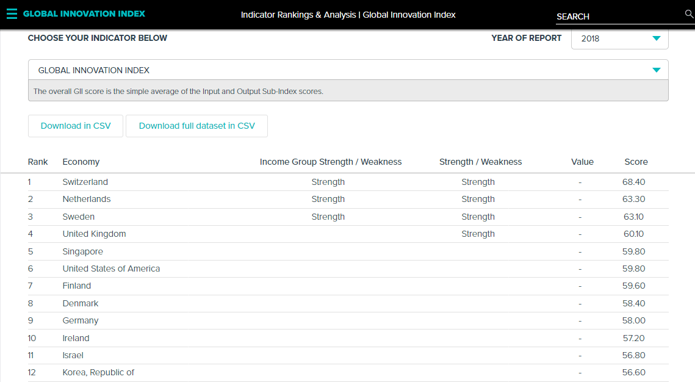The height and width of the screenshot is (382, 695).
Task: Click the Value column header
Action: pos(582,162)
